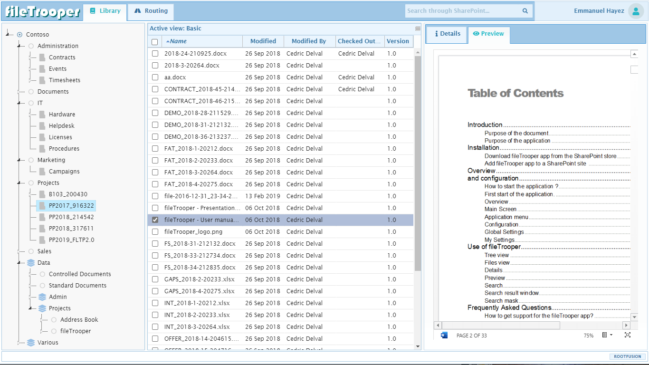Select the Controlled Documents tree item
Viewport: 649px width, 365px height.
[x=80, y=274]
